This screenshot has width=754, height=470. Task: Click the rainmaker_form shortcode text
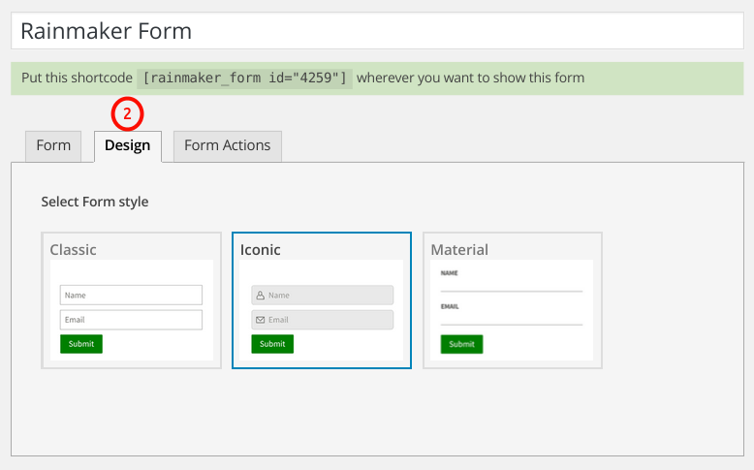point(245,78)
